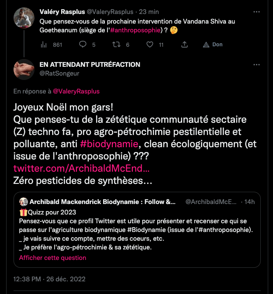Viewport: 273px width, 294px height.
Task: Open more options on RatSongeur's tweet
Action: (257, 65)
